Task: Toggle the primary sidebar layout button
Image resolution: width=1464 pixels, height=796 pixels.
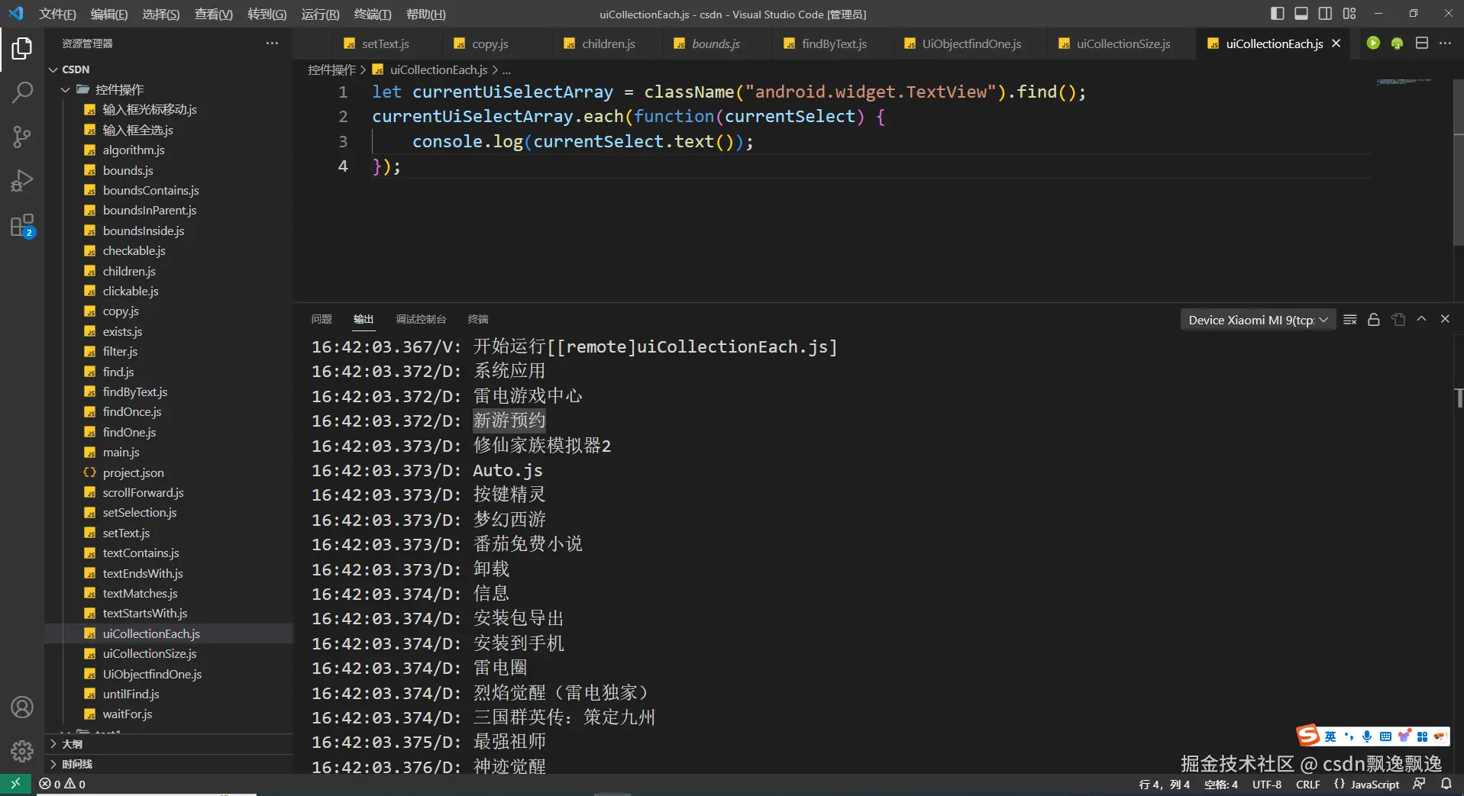Action: click(1277, 14)
